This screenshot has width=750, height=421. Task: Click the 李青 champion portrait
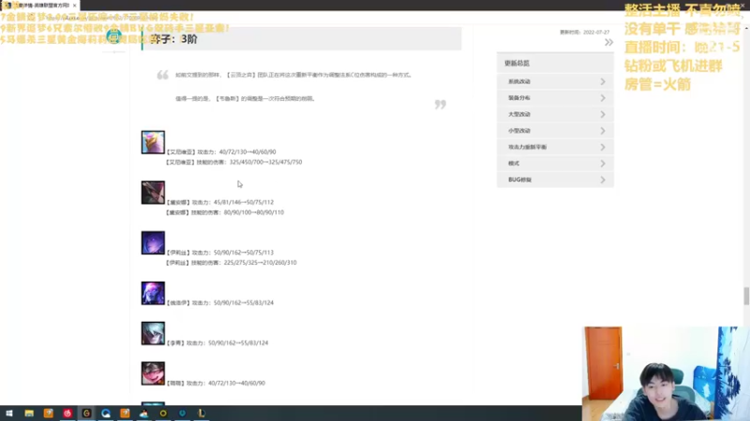pyautogui.click(x=153, y=333)
